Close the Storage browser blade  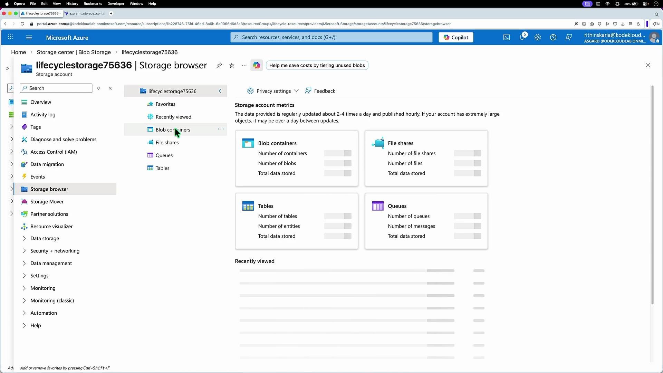(648, 65)
